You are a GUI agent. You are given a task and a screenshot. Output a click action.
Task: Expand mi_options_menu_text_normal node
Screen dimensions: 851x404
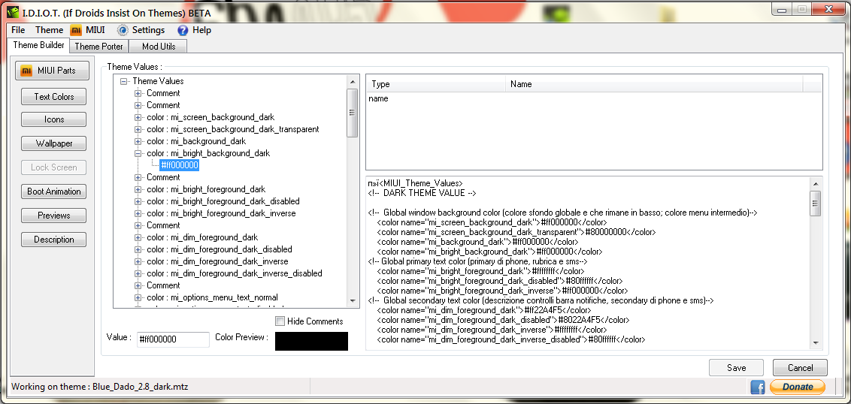pyautogui.click(x=138, y=297)
